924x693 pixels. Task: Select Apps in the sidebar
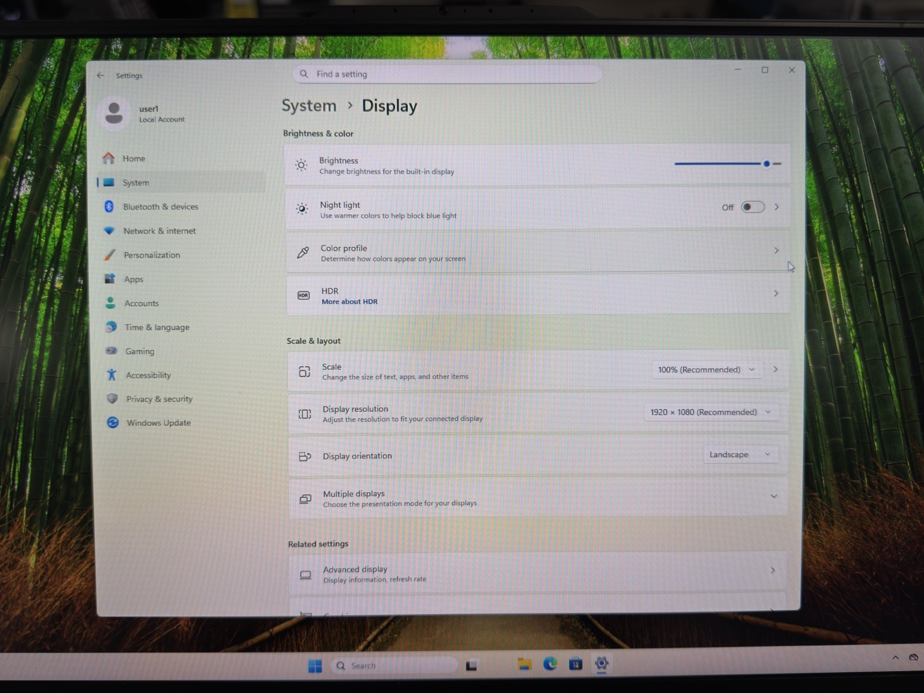pos(184,279)
